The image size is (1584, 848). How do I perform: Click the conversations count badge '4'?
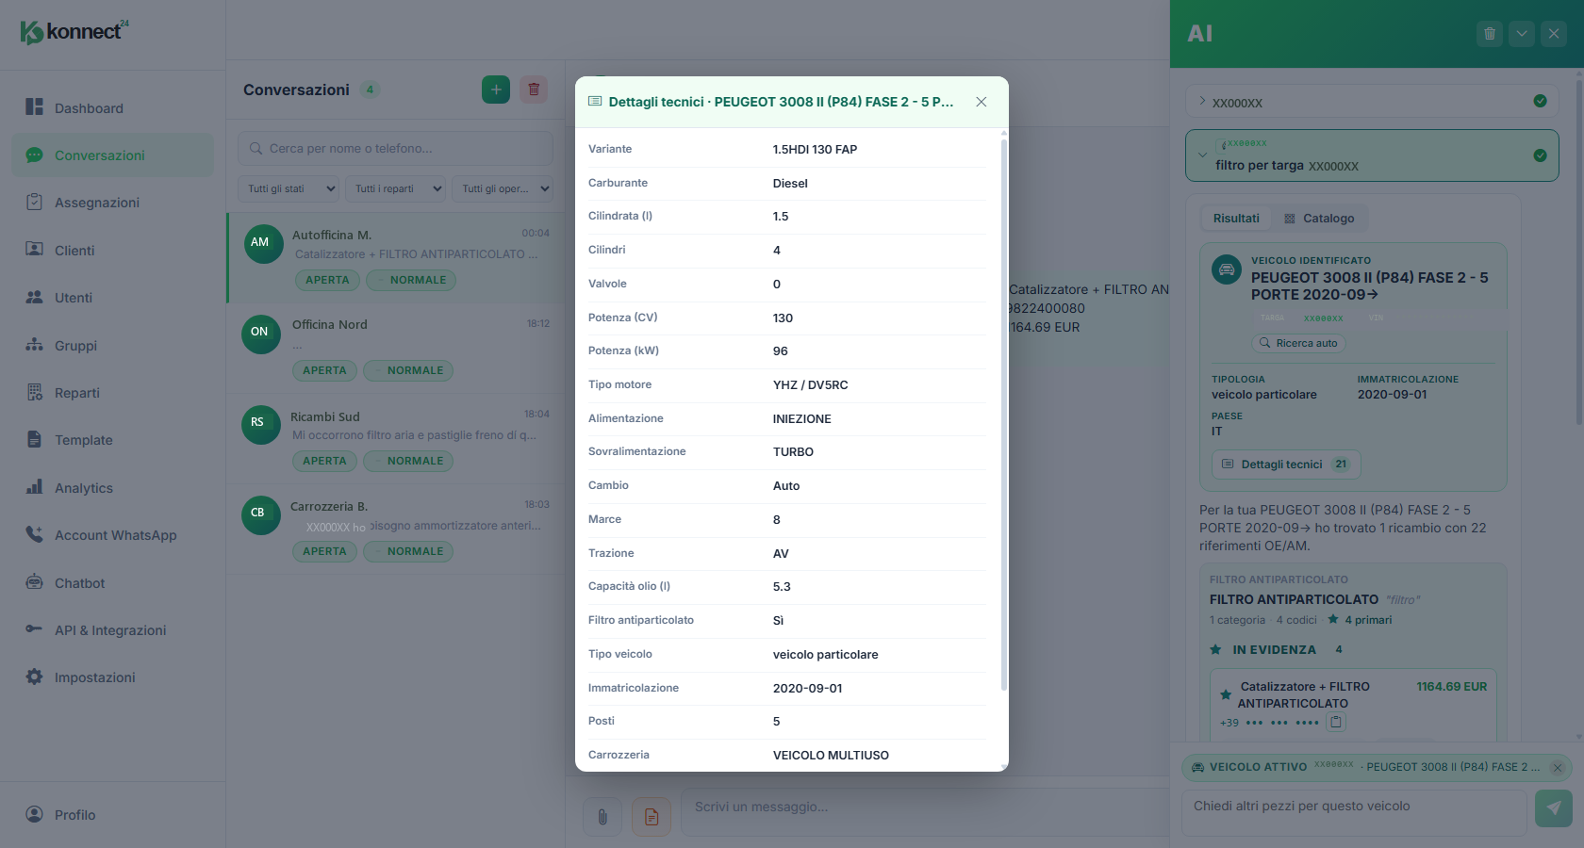[371, 90]
